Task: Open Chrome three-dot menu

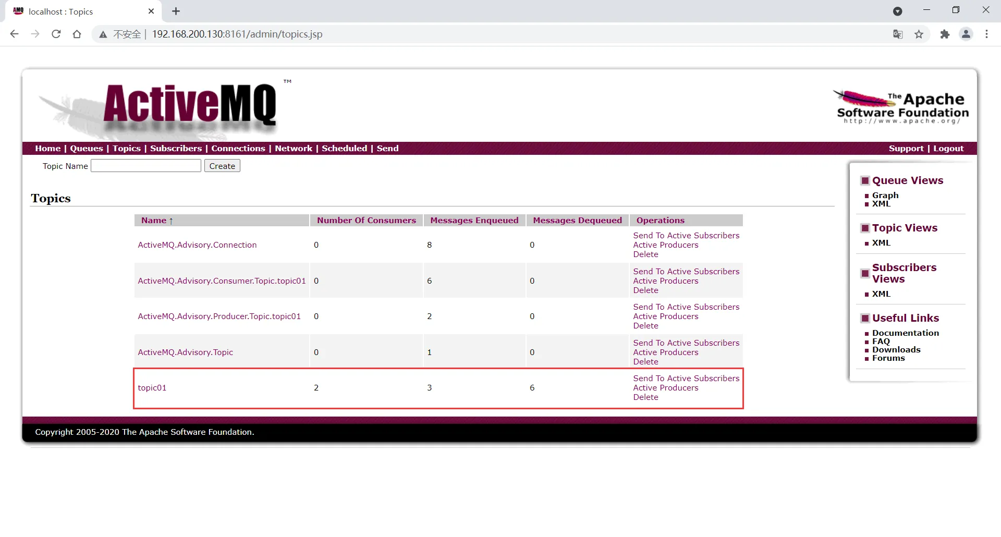Action: 986,34
